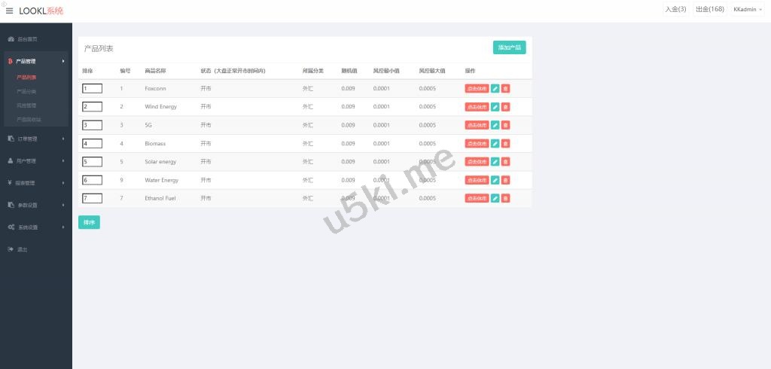This screenshot has height=369, width=771.
Task: Click the 添加产品 button
Action: [x=509, y=47]
